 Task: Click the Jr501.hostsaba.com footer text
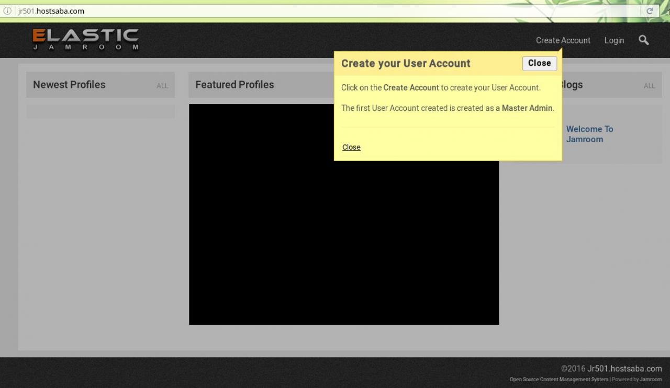[x=624, y=369]
